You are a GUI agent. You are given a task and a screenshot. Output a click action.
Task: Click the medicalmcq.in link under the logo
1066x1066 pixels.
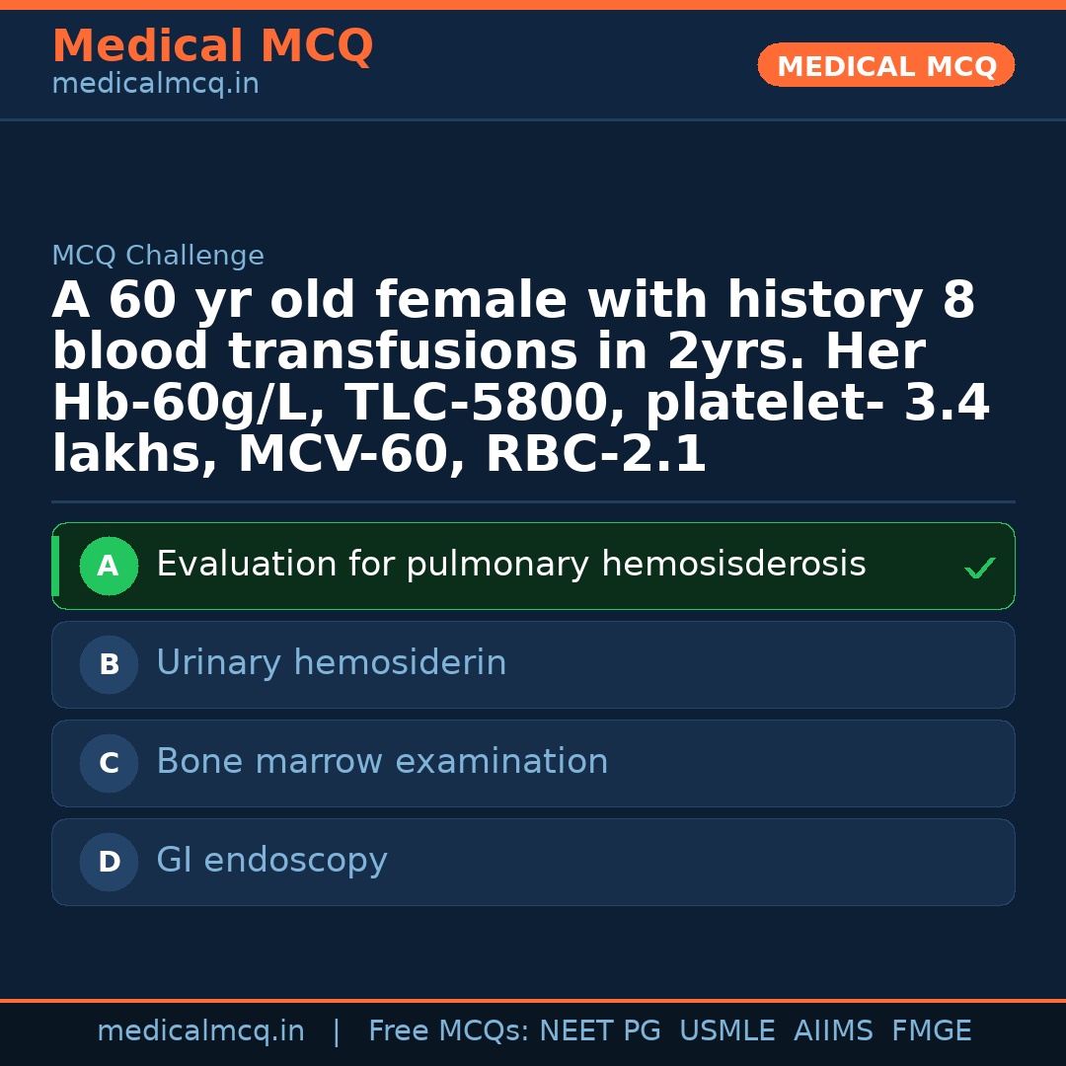[x=155, y=83]
